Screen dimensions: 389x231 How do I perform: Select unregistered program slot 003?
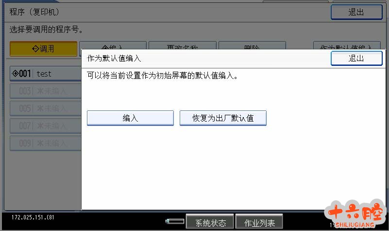click(45, 91)
